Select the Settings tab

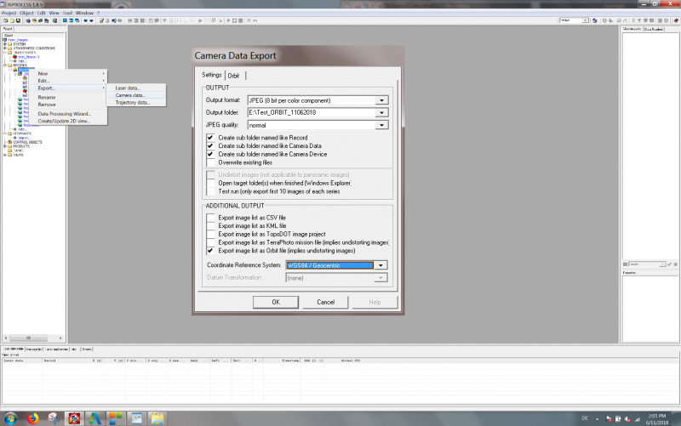coord(211,75)
